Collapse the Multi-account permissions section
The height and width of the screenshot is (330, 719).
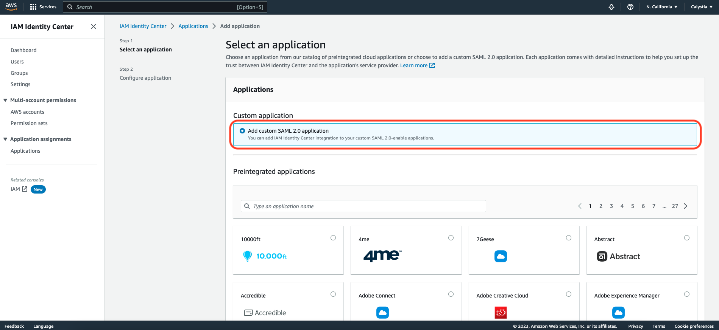coord(5,100)
